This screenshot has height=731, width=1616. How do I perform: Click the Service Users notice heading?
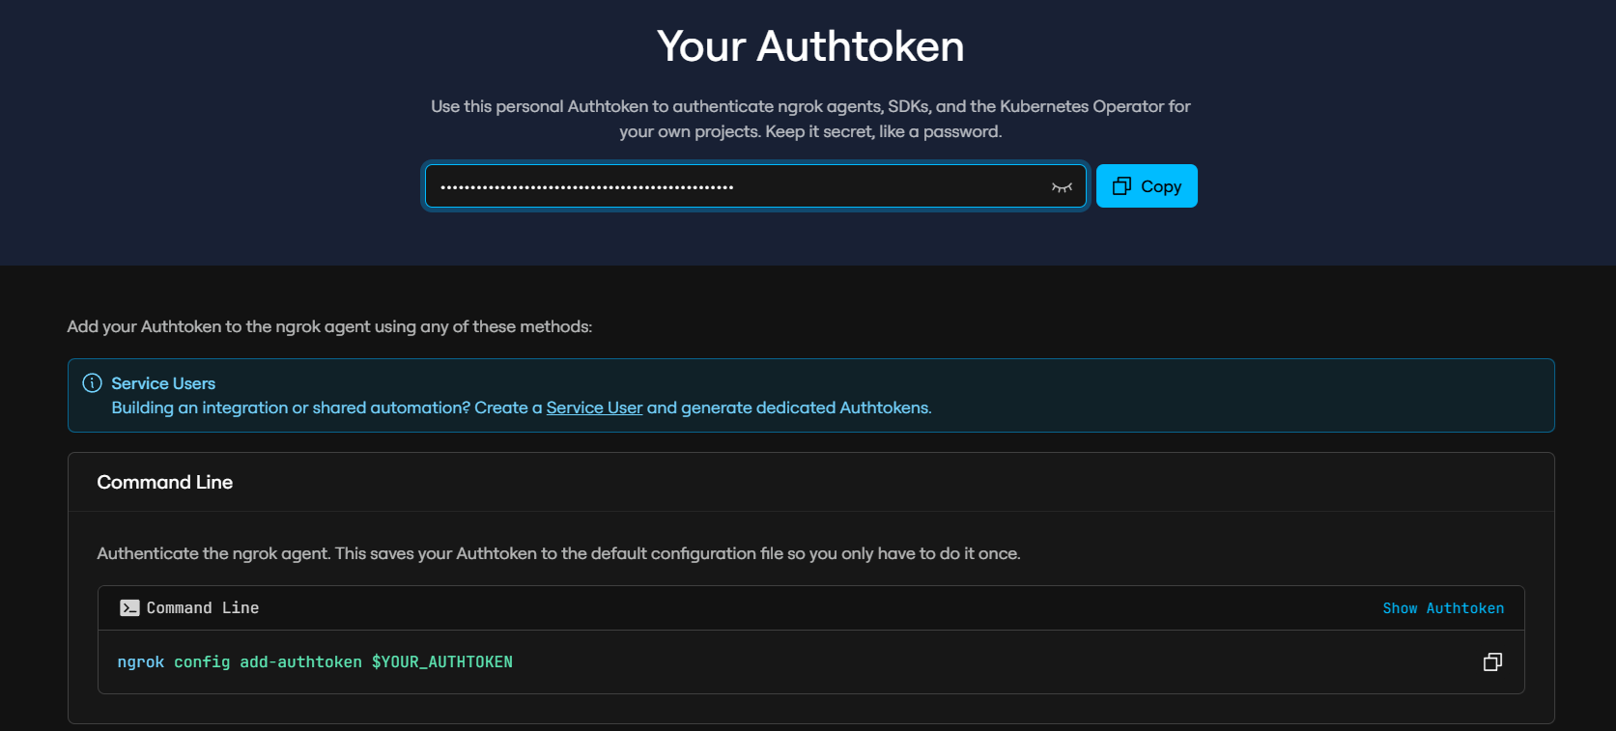[163, 383]
